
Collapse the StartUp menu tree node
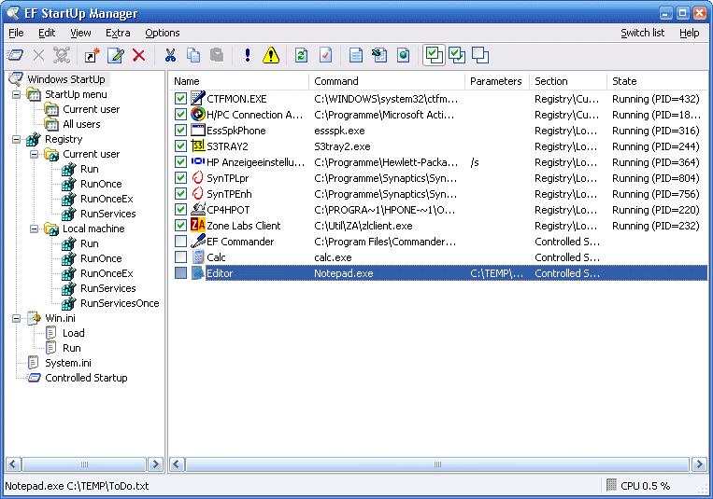pos(17,94)
